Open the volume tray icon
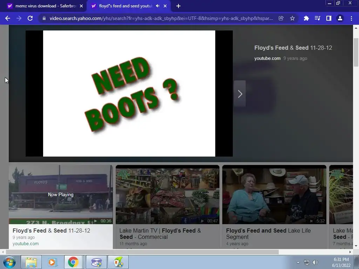 pos(315,262)
